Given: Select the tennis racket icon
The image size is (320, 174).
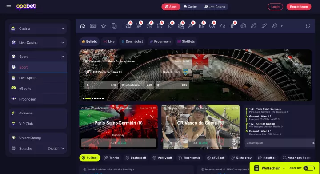Looking at the screenshot, I should pyautogui.click(x=139, y=26).
